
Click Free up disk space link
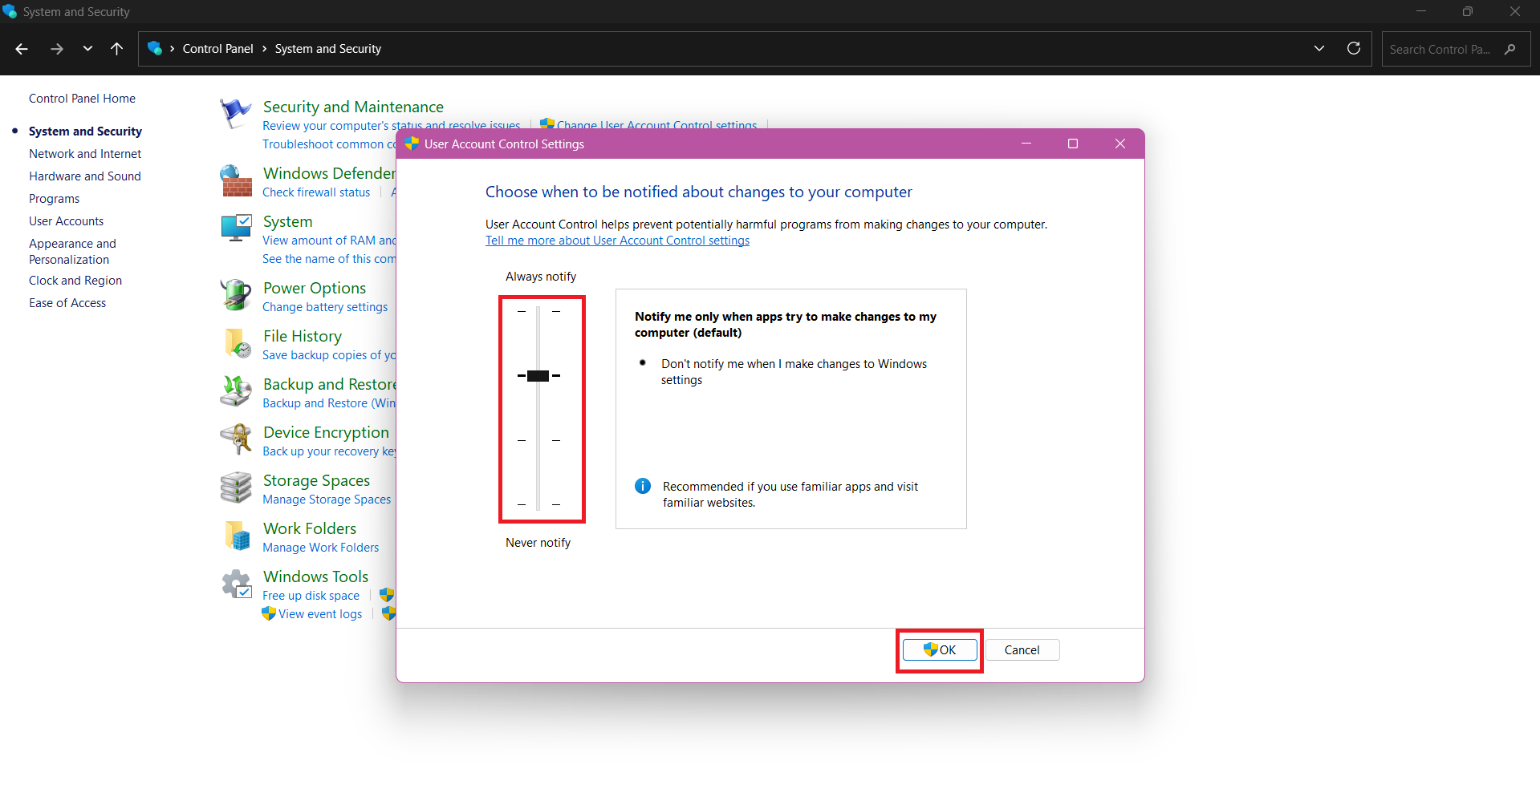click(311, 596)
